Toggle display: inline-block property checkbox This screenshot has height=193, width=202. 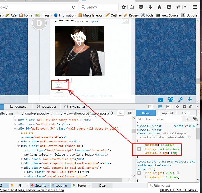pos(139,149)
